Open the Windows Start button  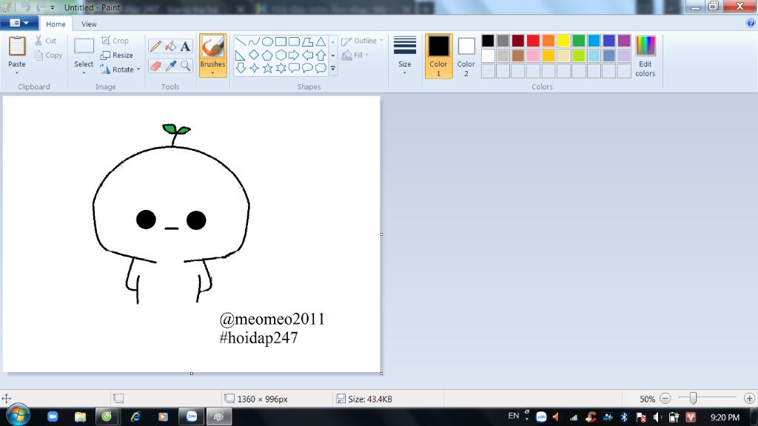pyautogui.click(x=18, y=416)
